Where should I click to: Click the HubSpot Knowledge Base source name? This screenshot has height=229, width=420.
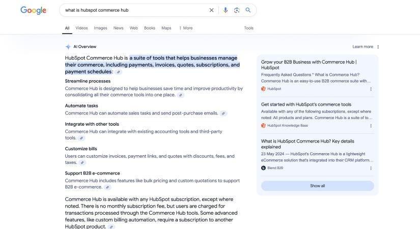288,125
